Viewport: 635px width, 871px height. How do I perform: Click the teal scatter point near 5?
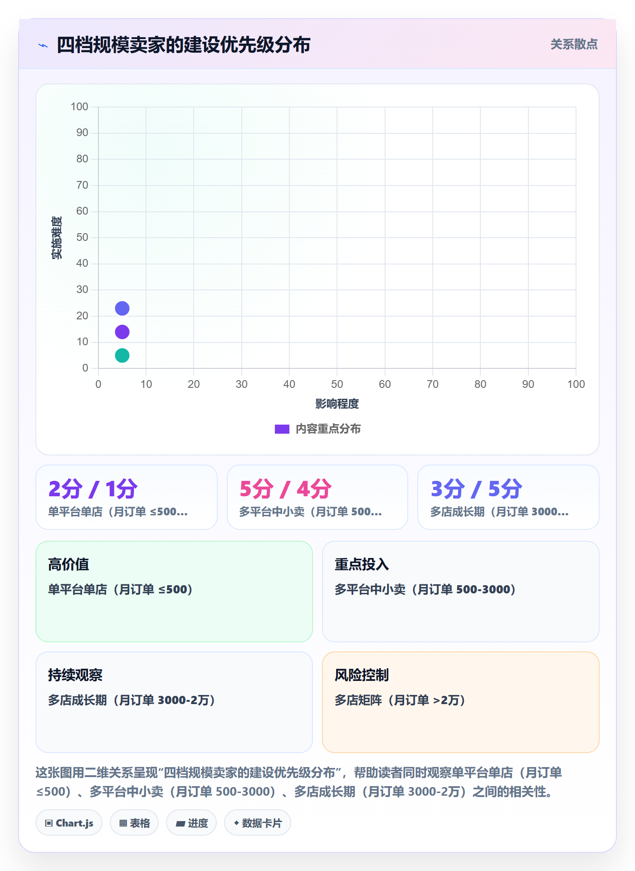click(x=122, y=356)
